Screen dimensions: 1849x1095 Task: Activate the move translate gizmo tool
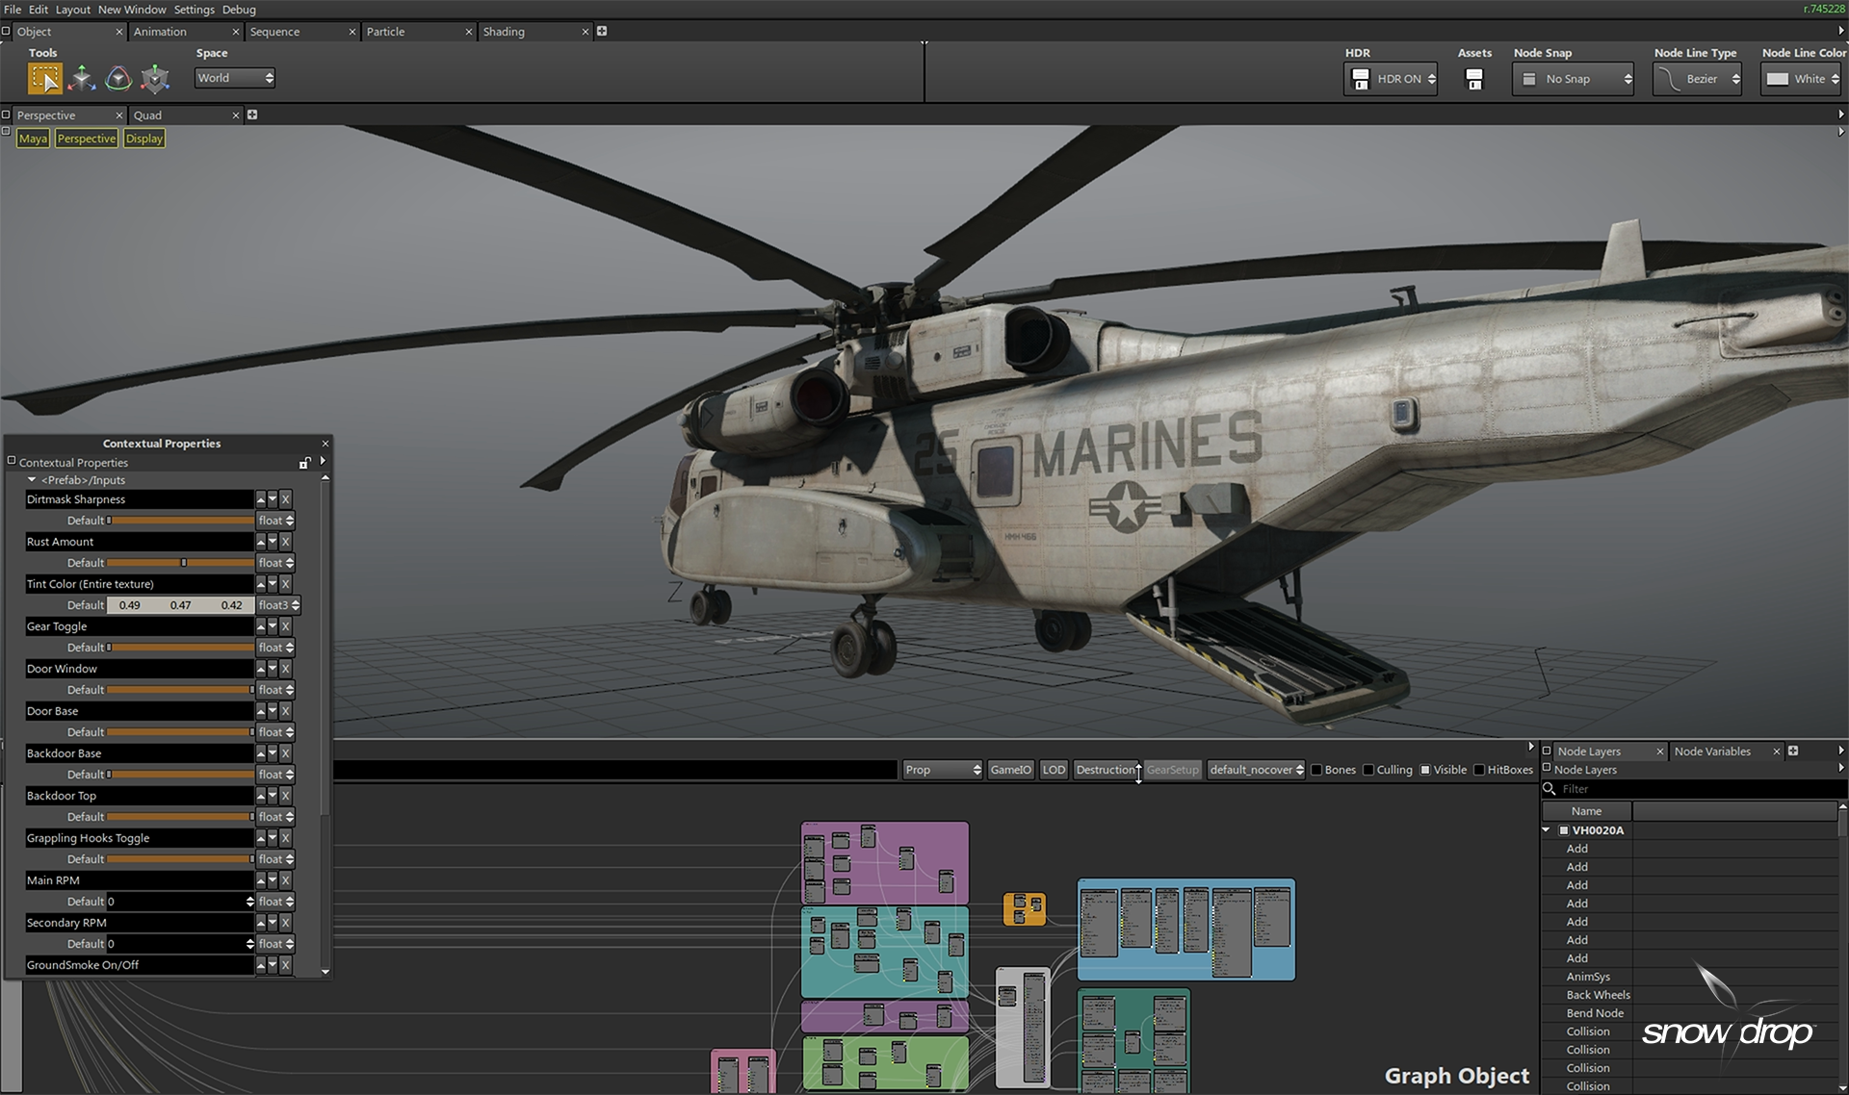click(82, 79)
